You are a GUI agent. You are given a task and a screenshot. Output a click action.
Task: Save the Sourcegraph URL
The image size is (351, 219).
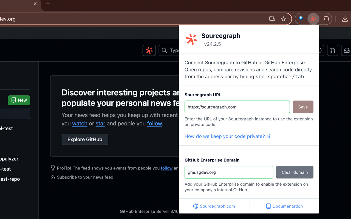pyautogui.click(x=303, y=107)
